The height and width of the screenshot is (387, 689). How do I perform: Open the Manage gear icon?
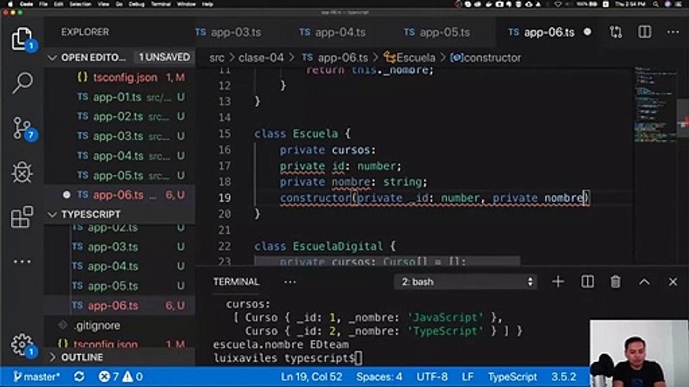[22, 345]
